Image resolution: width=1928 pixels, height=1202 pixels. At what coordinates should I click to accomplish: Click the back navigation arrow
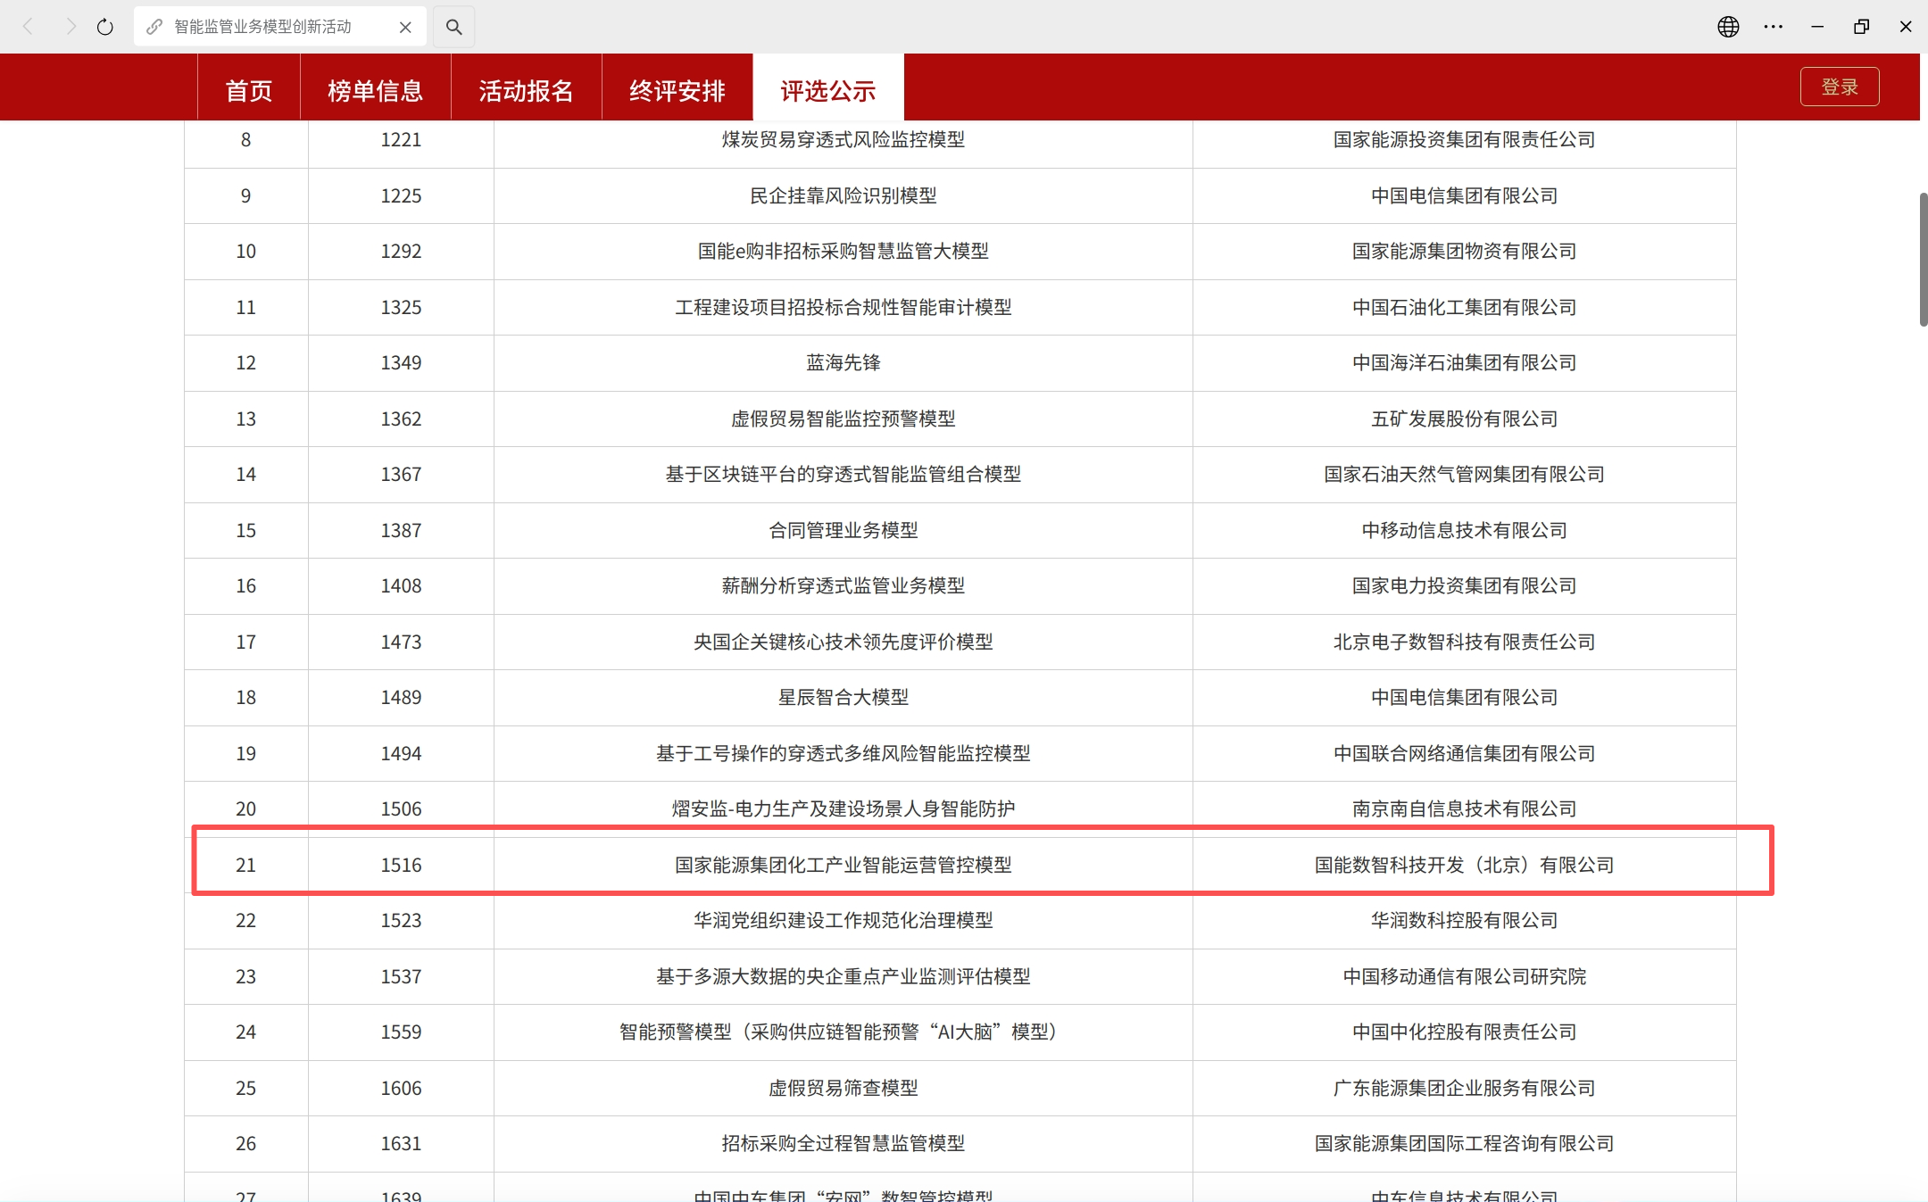[x=29, y=26]
